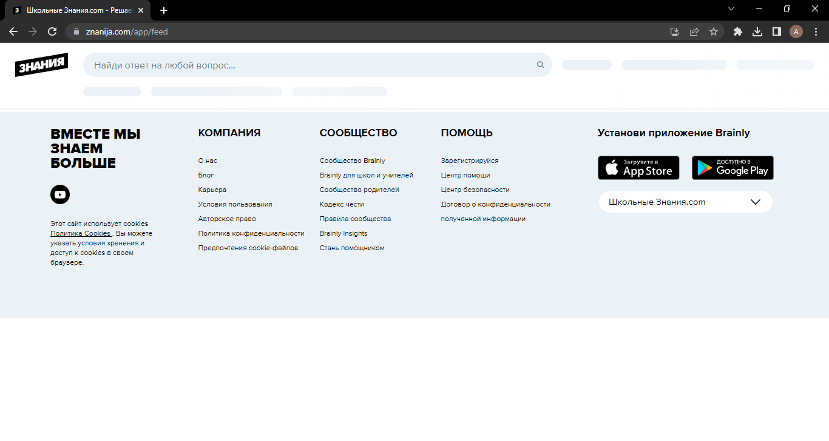
Task: Click ВМЕСТЕ МЫ ЗНАЕМ БОЛЬШЕ slogan
Action: click(95, 148)
